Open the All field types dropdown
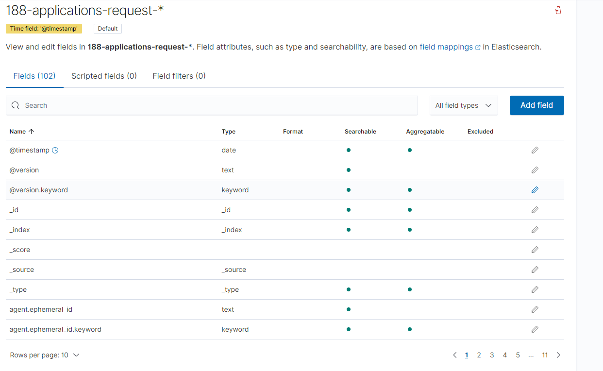 point(463,105)
